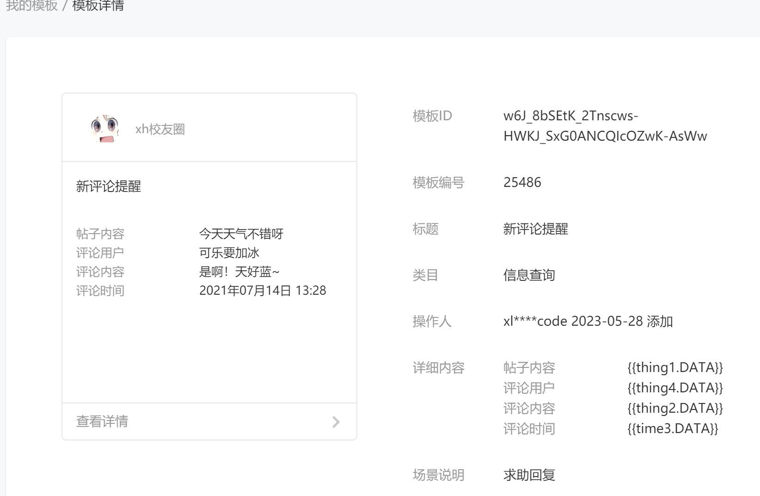Click the template card footer arrow
760x496 pixels.
pos(336,422)
